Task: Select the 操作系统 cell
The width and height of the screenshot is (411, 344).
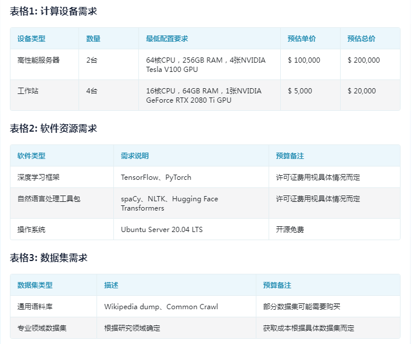Action: pyautogui.click(x=62, y=229)
